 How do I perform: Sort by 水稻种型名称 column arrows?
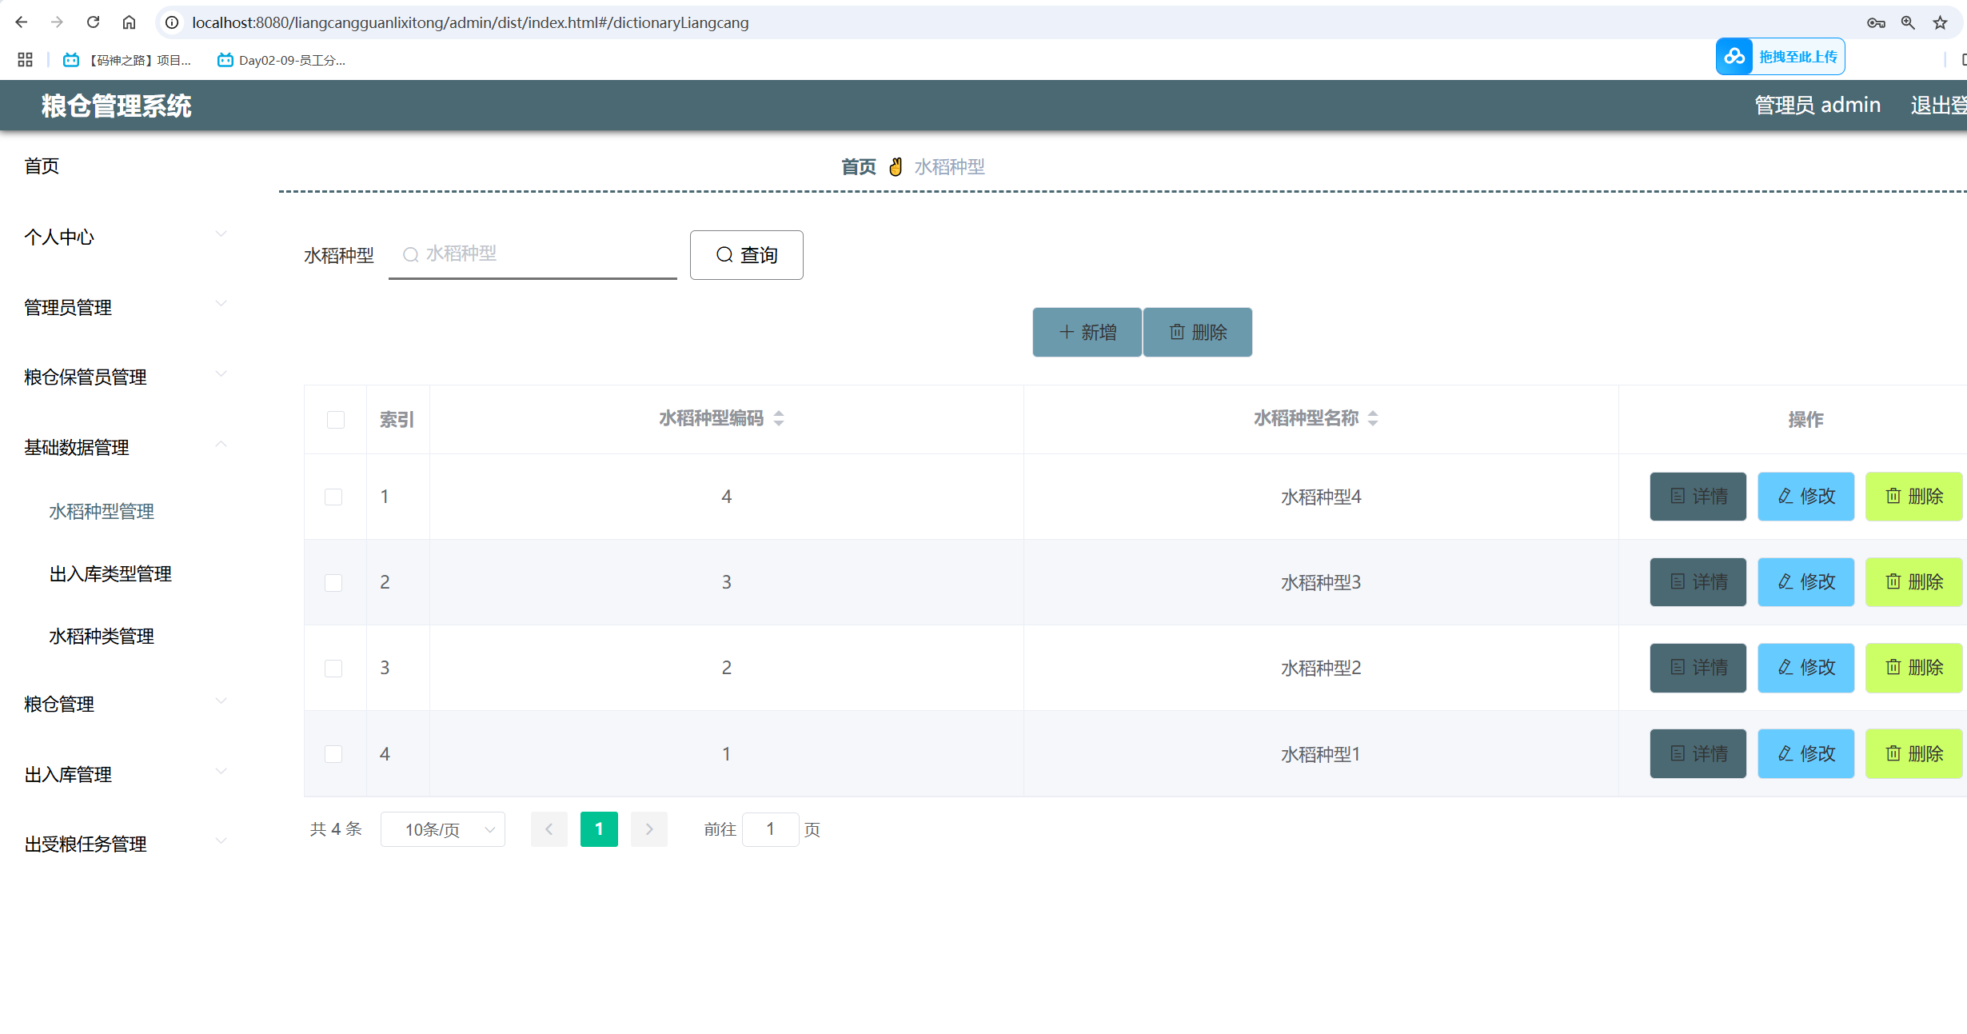point(1373,418)
